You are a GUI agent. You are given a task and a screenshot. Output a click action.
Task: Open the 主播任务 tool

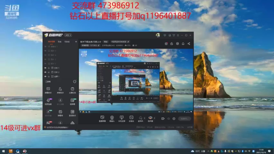[72, 90]
